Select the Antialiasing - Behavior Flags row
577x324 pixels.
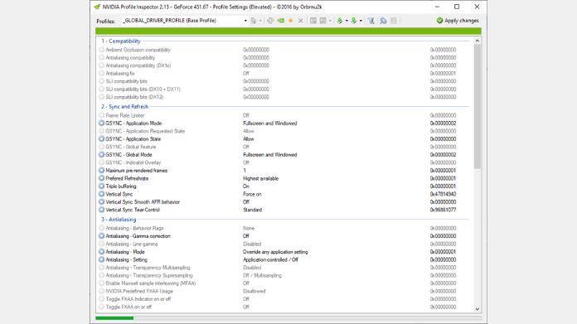coord(284,229)
